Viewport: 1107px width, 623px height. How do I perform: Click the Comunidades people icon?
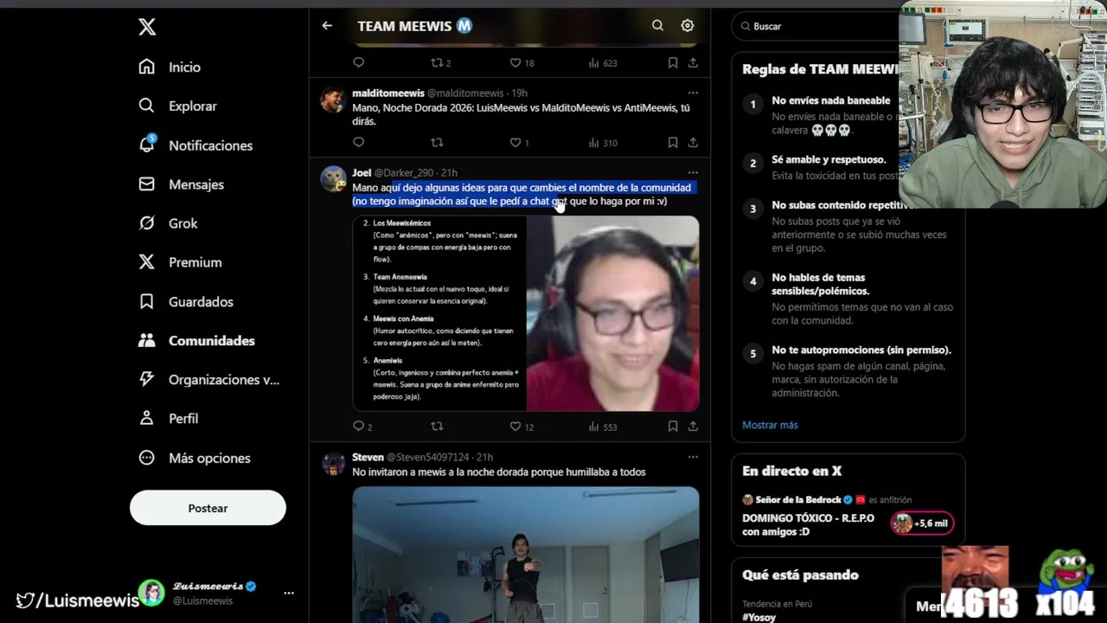[147, 340]
